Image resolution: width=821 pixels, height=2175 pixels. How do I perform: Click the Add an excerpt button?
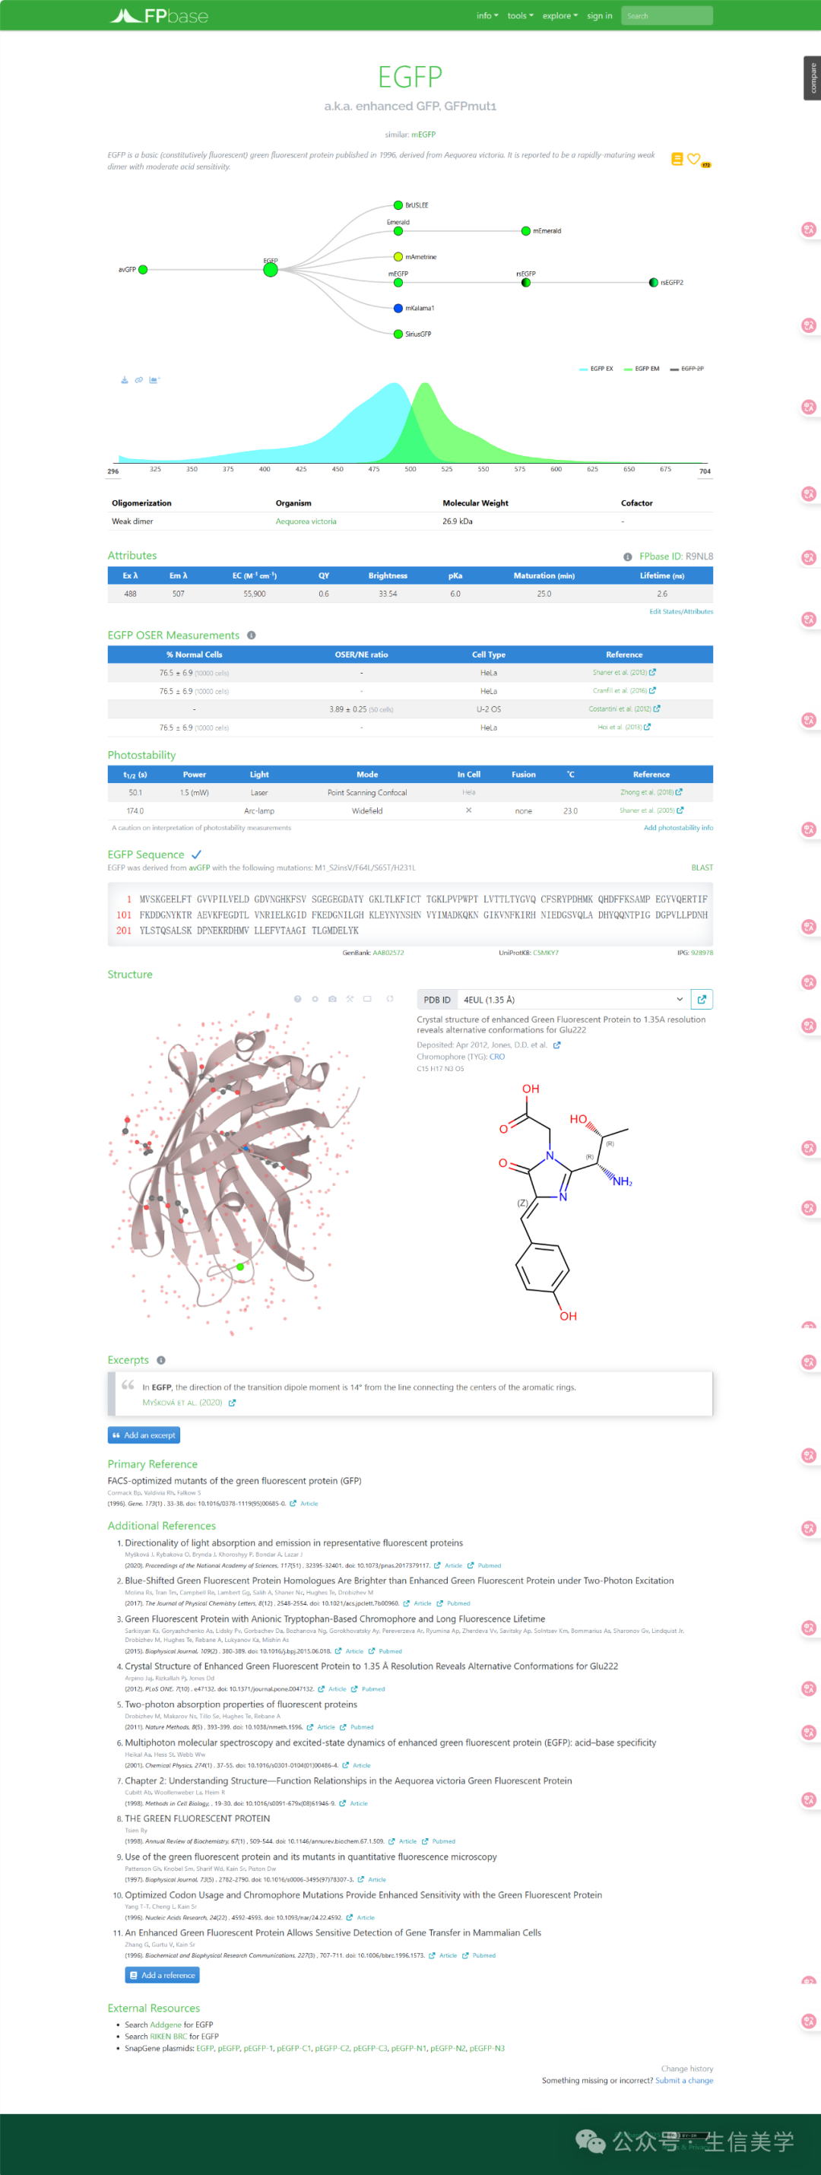pos(144,1435)
